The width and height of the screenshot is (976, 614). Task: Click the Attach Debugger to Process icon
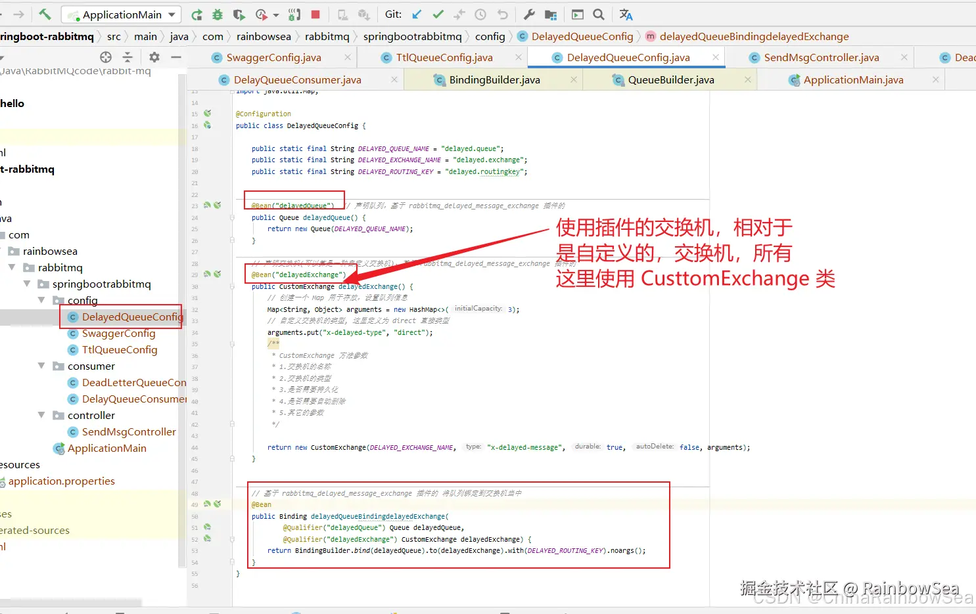click(294, 14)
